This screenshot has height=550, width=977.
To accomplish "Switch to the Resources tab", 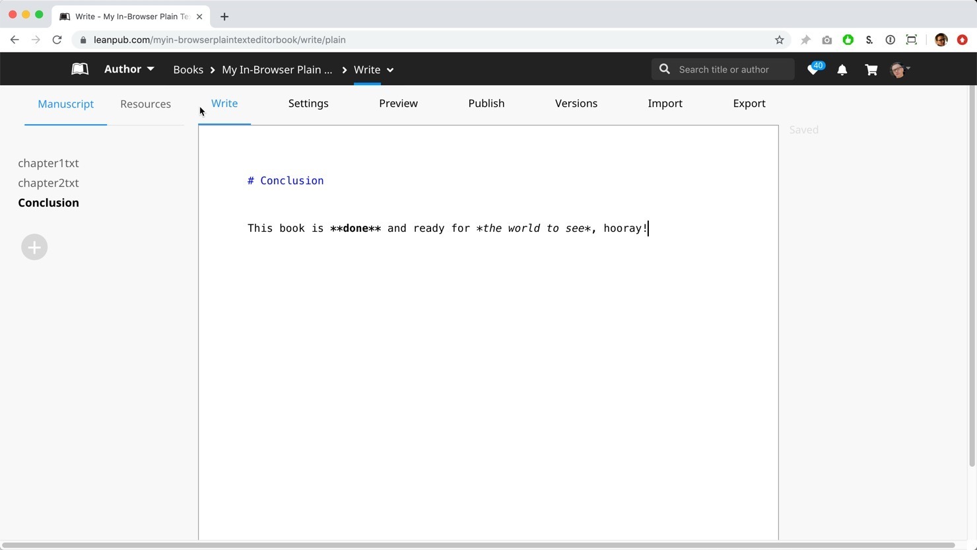I will point(145,104).
